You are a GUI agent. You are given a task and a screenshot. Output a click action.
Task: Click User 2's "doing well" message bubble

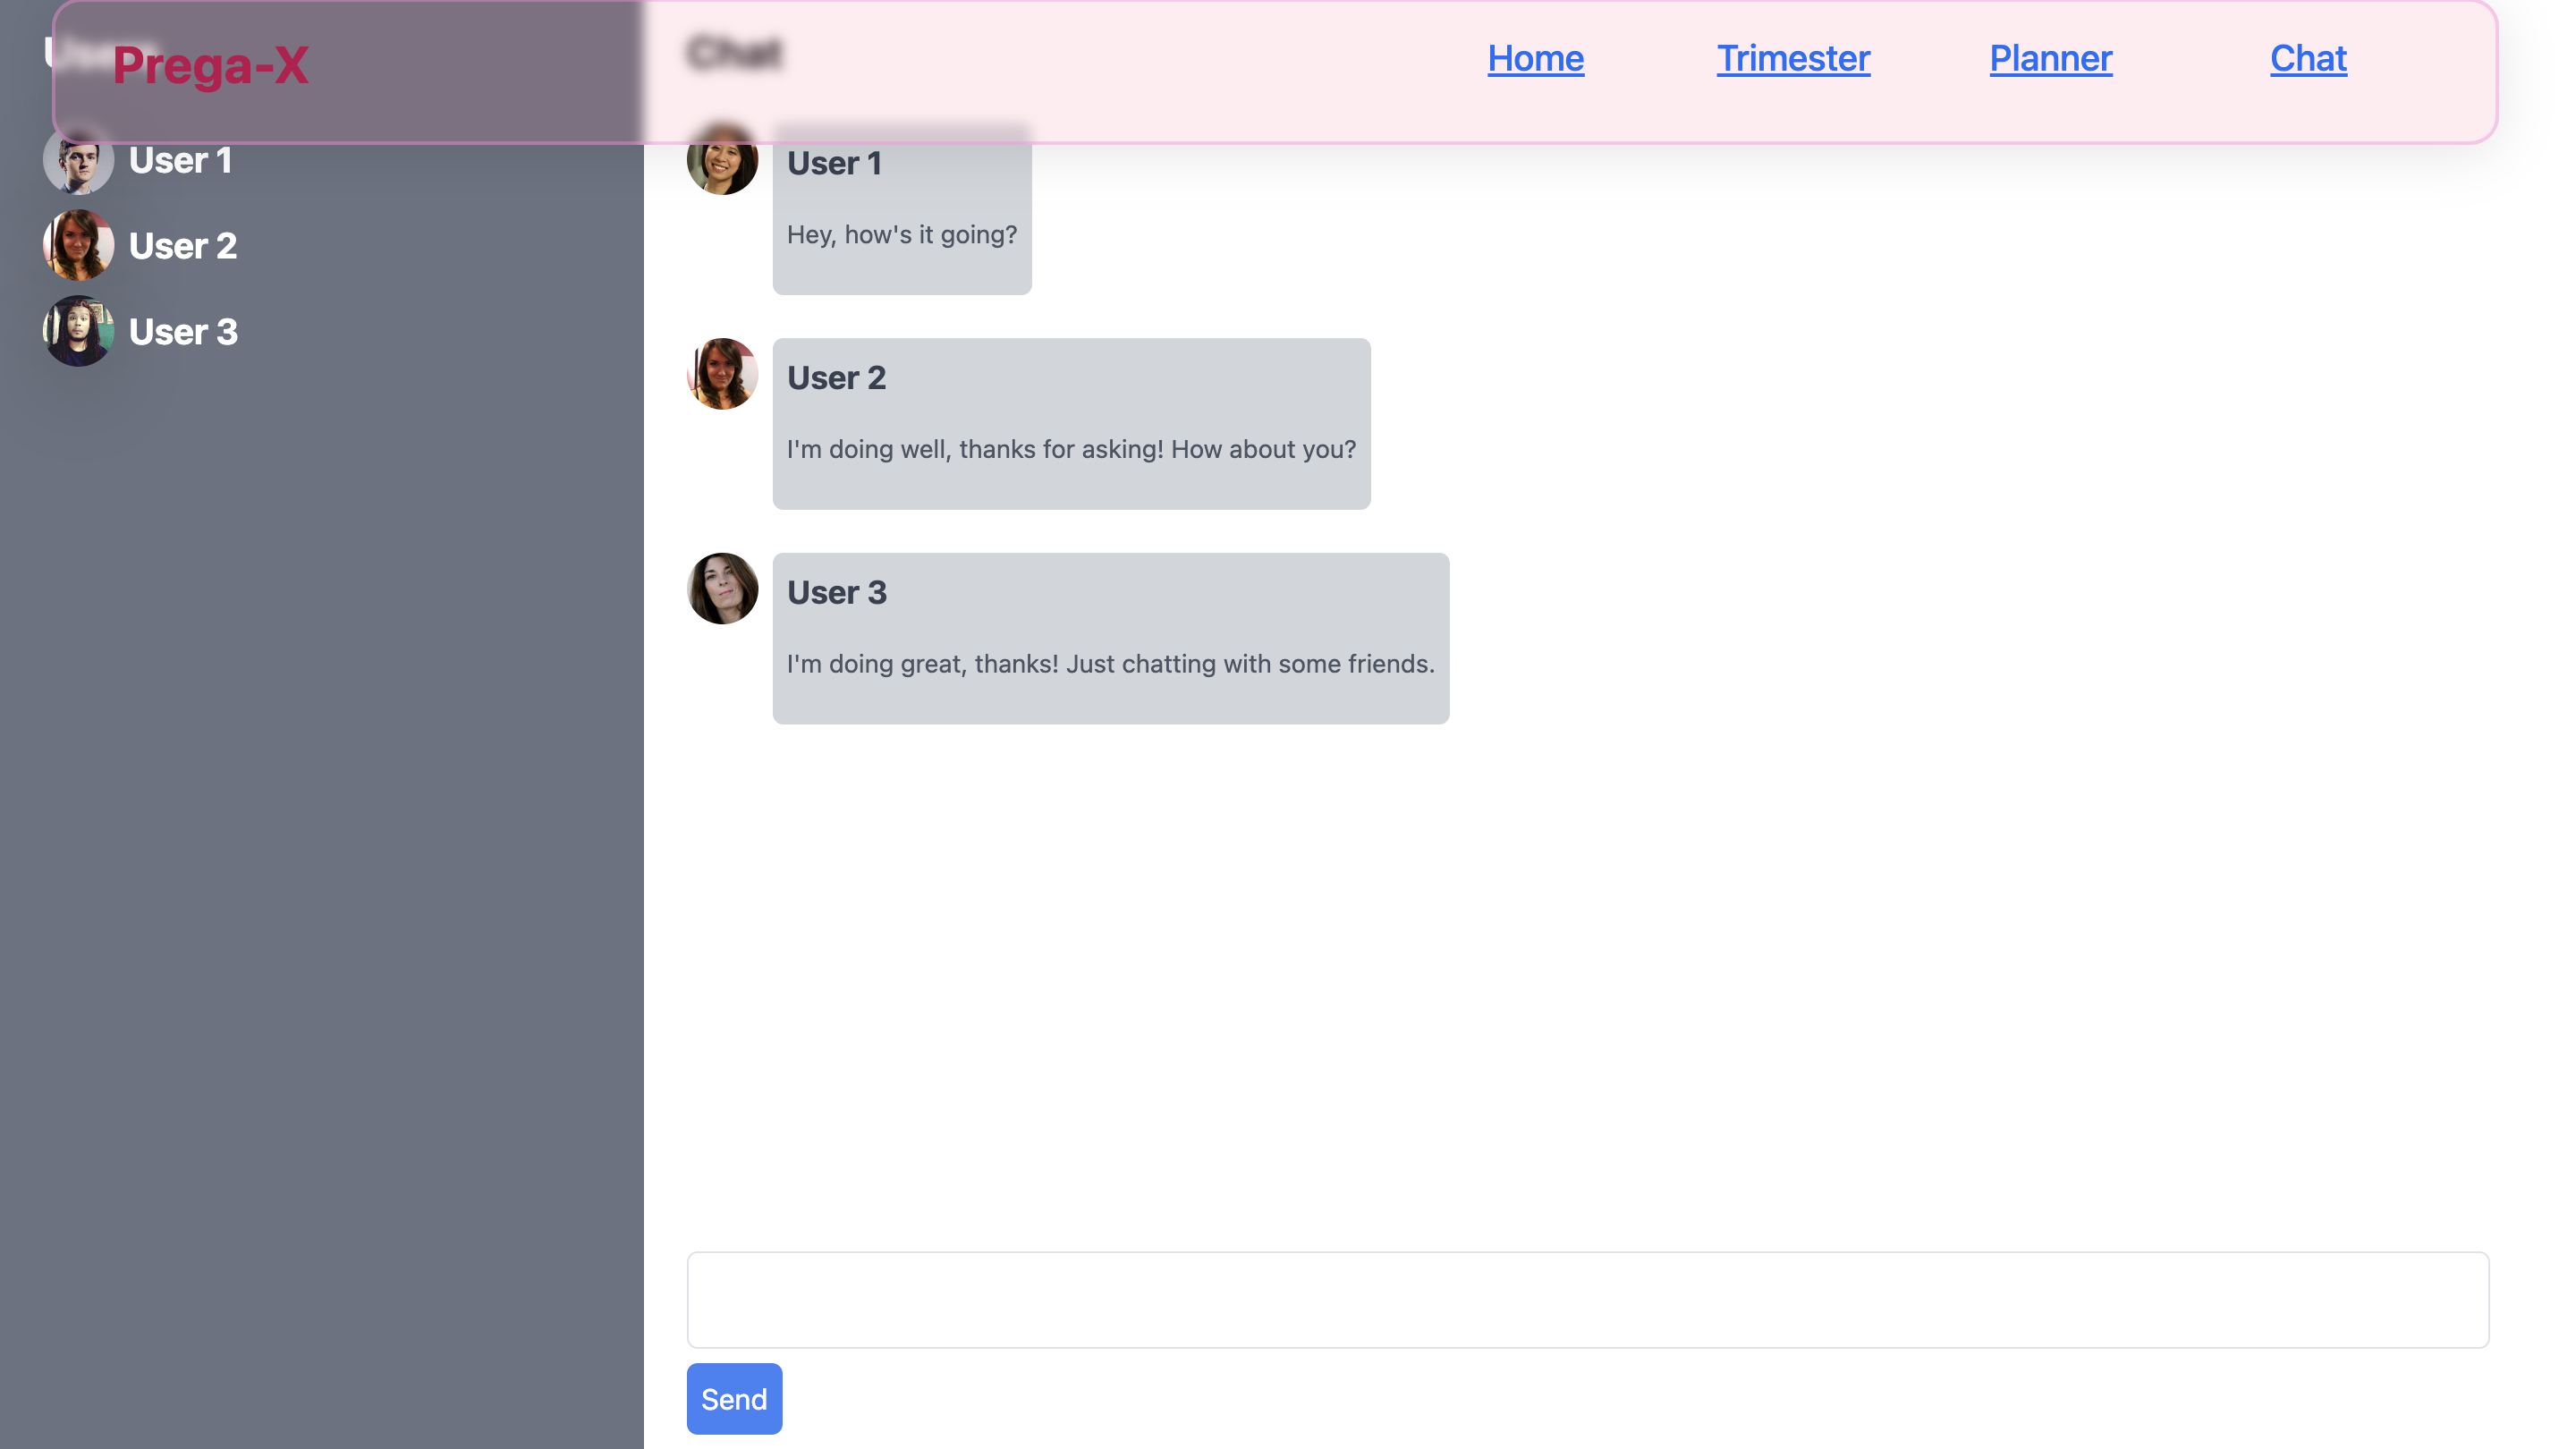[1070, 449]
